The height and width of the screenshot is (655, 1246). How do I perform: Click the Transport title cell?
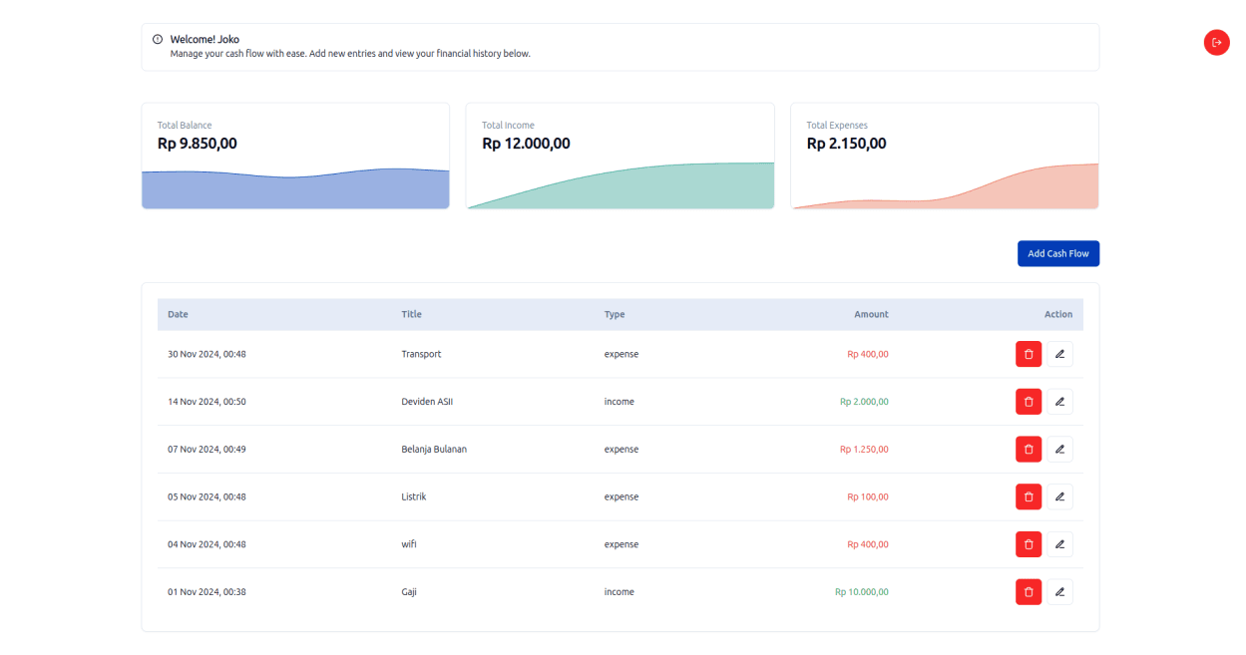tap(421, 354)
